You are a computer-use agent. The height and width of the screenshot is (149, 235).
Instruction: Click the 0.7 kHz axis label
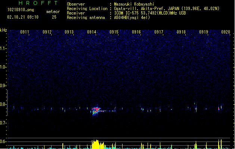coord(3,123)
